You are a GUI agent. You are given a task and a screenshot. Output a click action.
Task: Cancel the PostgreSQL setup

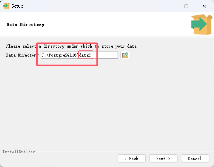(x=194, y=158)
